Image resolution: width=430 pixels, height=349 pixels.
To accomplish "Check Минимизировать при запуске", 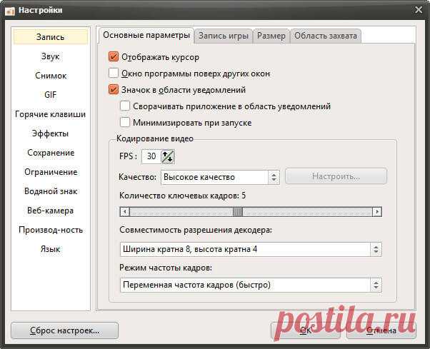I will coord(125,122).
